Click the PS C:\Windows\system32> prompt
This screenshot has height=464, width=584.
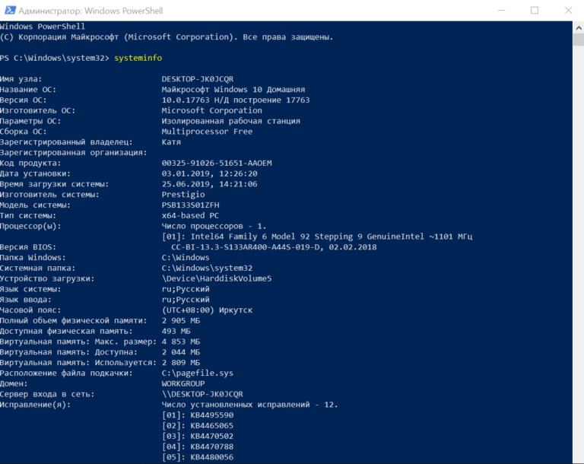[x=55, y=58]
